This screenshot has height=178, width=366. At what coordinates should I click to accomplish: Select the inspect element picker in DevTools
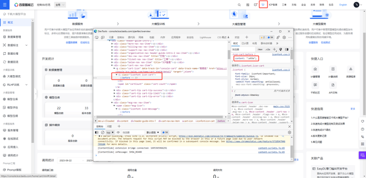(x=97, y=37)
